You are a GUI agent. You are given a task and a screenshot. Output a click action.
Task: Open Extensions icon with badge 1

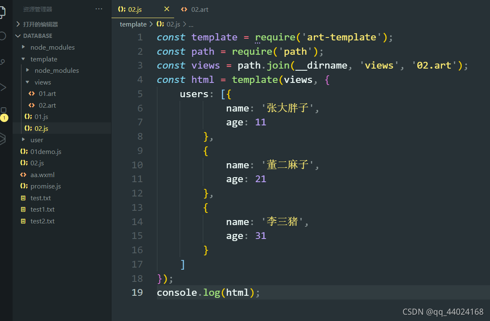coord(3,114)
